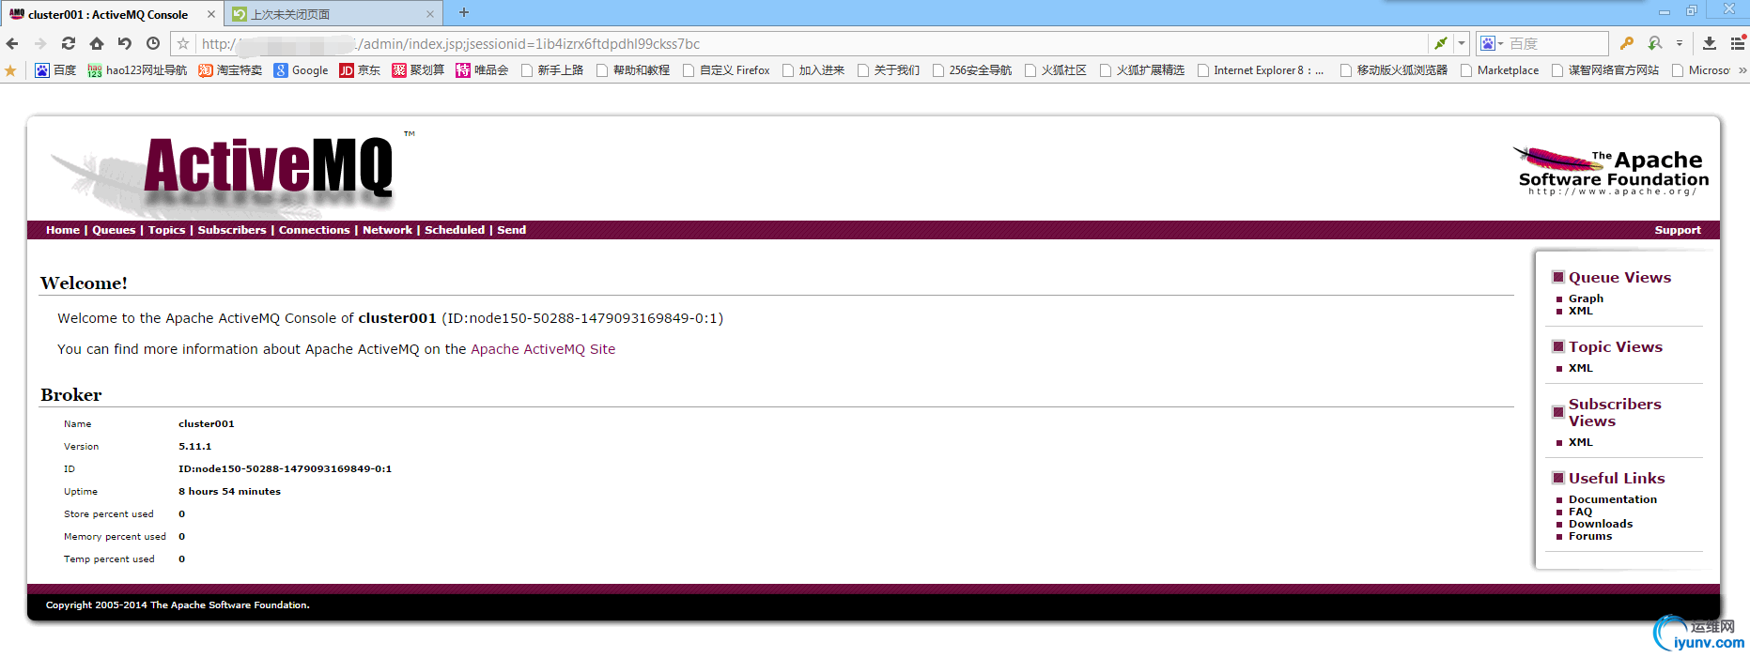The height and width of the screenshot is (658, 1750).
Task: Open the history clock icon
Action: click(153, 43)
